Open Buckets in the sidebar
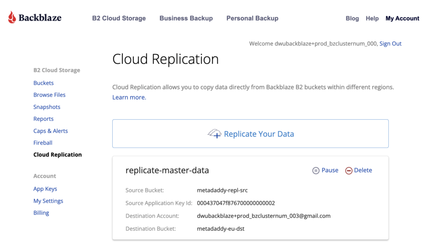 44,83
